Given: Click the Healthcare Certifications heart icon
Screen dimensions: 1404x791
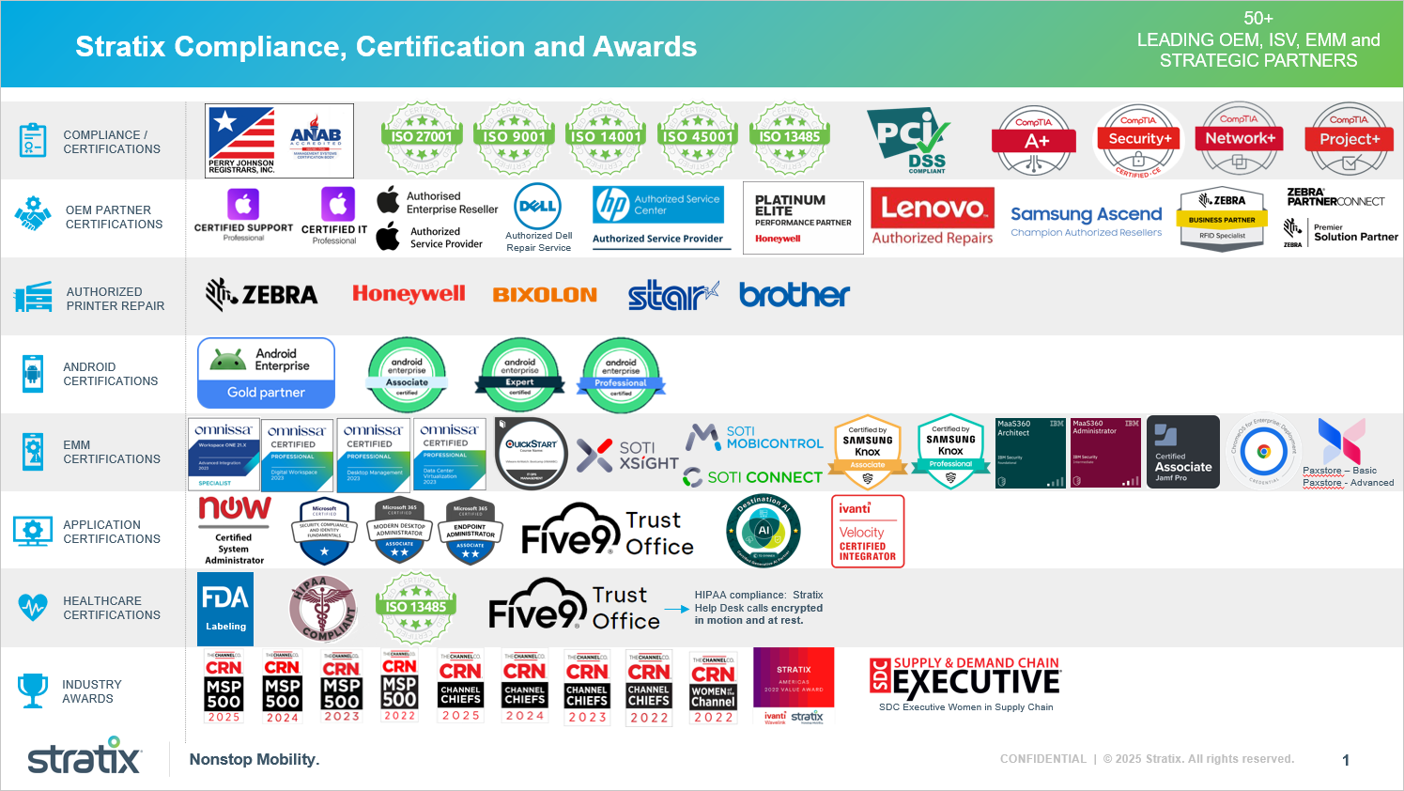Looking at the screenshot, I should [33, 607].
